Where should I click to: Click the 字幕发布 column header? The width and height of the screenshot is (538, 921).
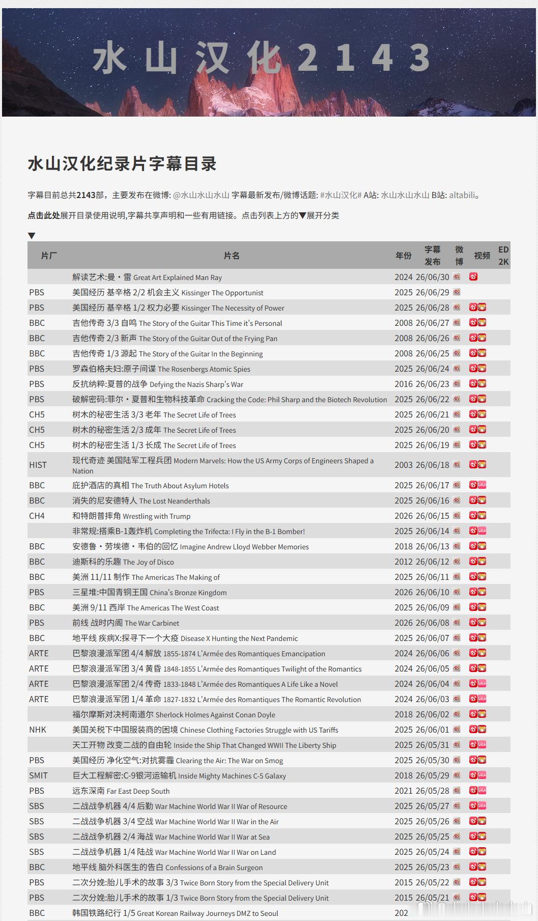pos(433,256)
